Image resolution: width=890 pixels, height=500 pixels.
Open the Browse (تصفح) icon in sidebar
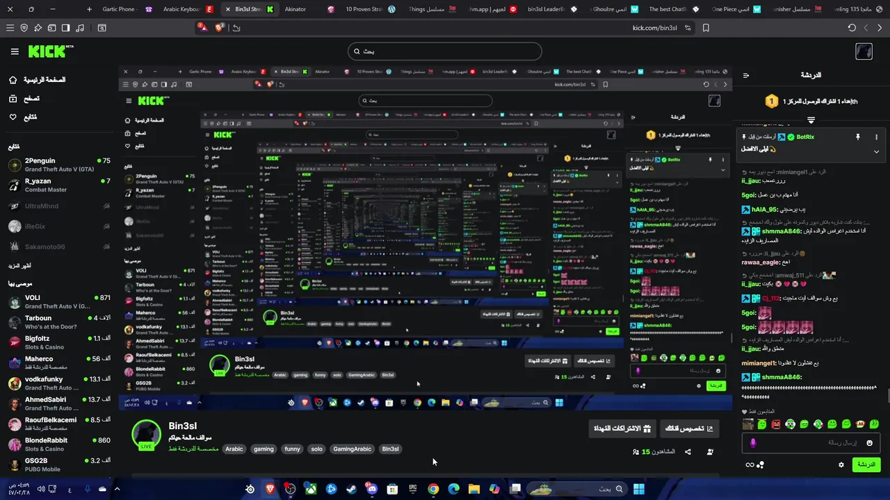(13, 99)
